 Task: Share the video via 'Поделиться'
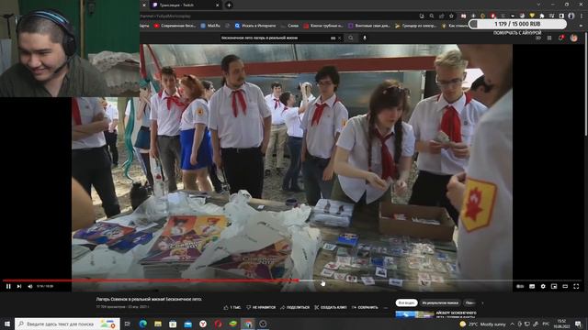click(x=295, y=307)
